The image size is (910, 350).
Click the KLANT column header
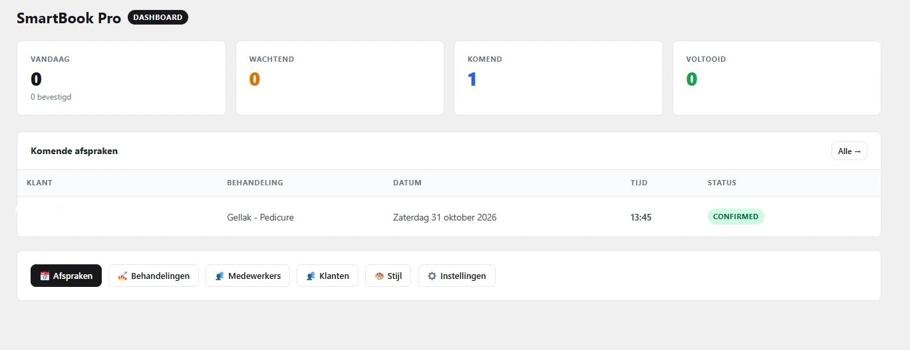[39, 183]
